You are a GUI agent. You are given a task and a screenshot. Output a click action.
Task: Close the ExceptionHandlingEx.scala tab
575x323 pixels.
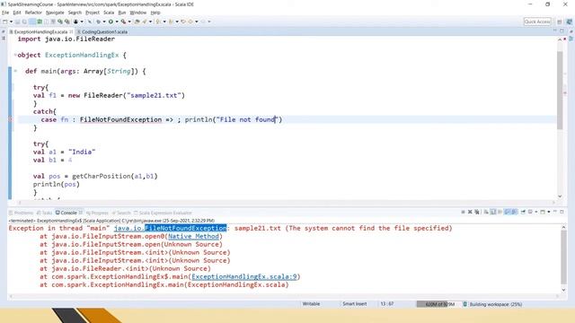tap(71, 32)
